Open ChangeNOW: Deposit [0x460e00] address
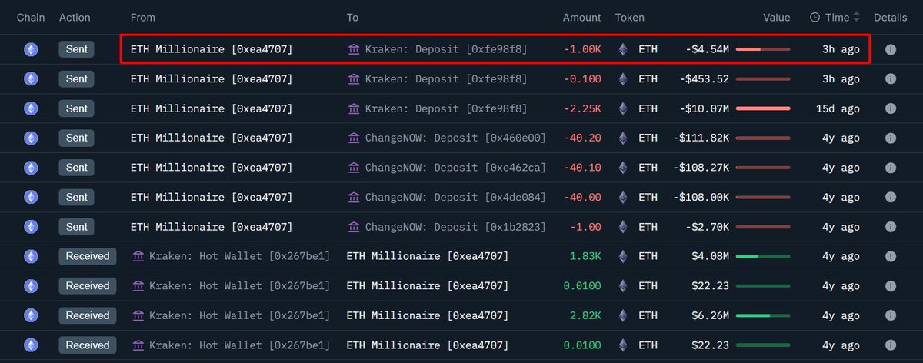Screen dimensions: 923x363 pyautogui.click(x=455, y=138)
